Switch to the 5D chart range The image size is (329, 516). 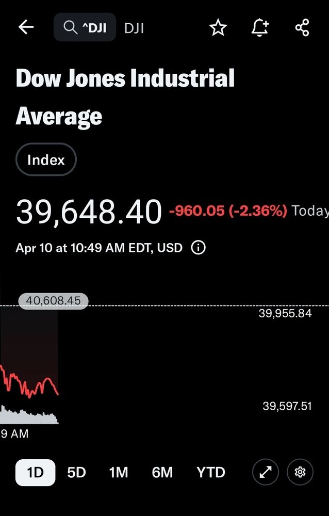tap(76, 472)
